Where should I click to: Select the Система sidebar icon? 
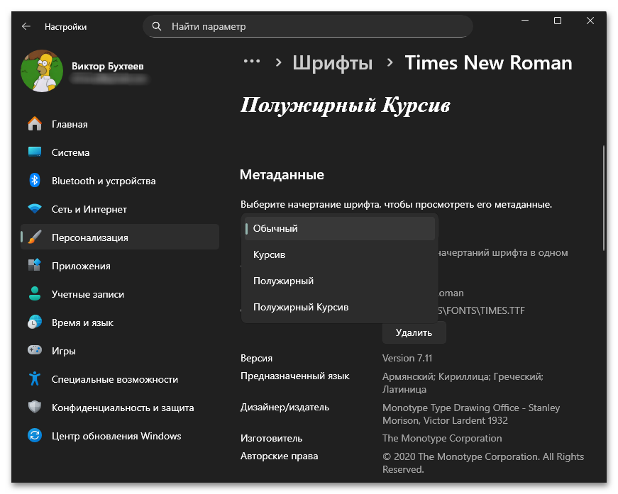tap(33, 152)
